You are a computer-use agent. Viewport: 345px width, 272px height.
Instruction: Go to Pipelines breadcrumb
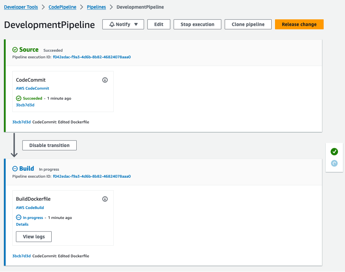click(x=96, y=7)
